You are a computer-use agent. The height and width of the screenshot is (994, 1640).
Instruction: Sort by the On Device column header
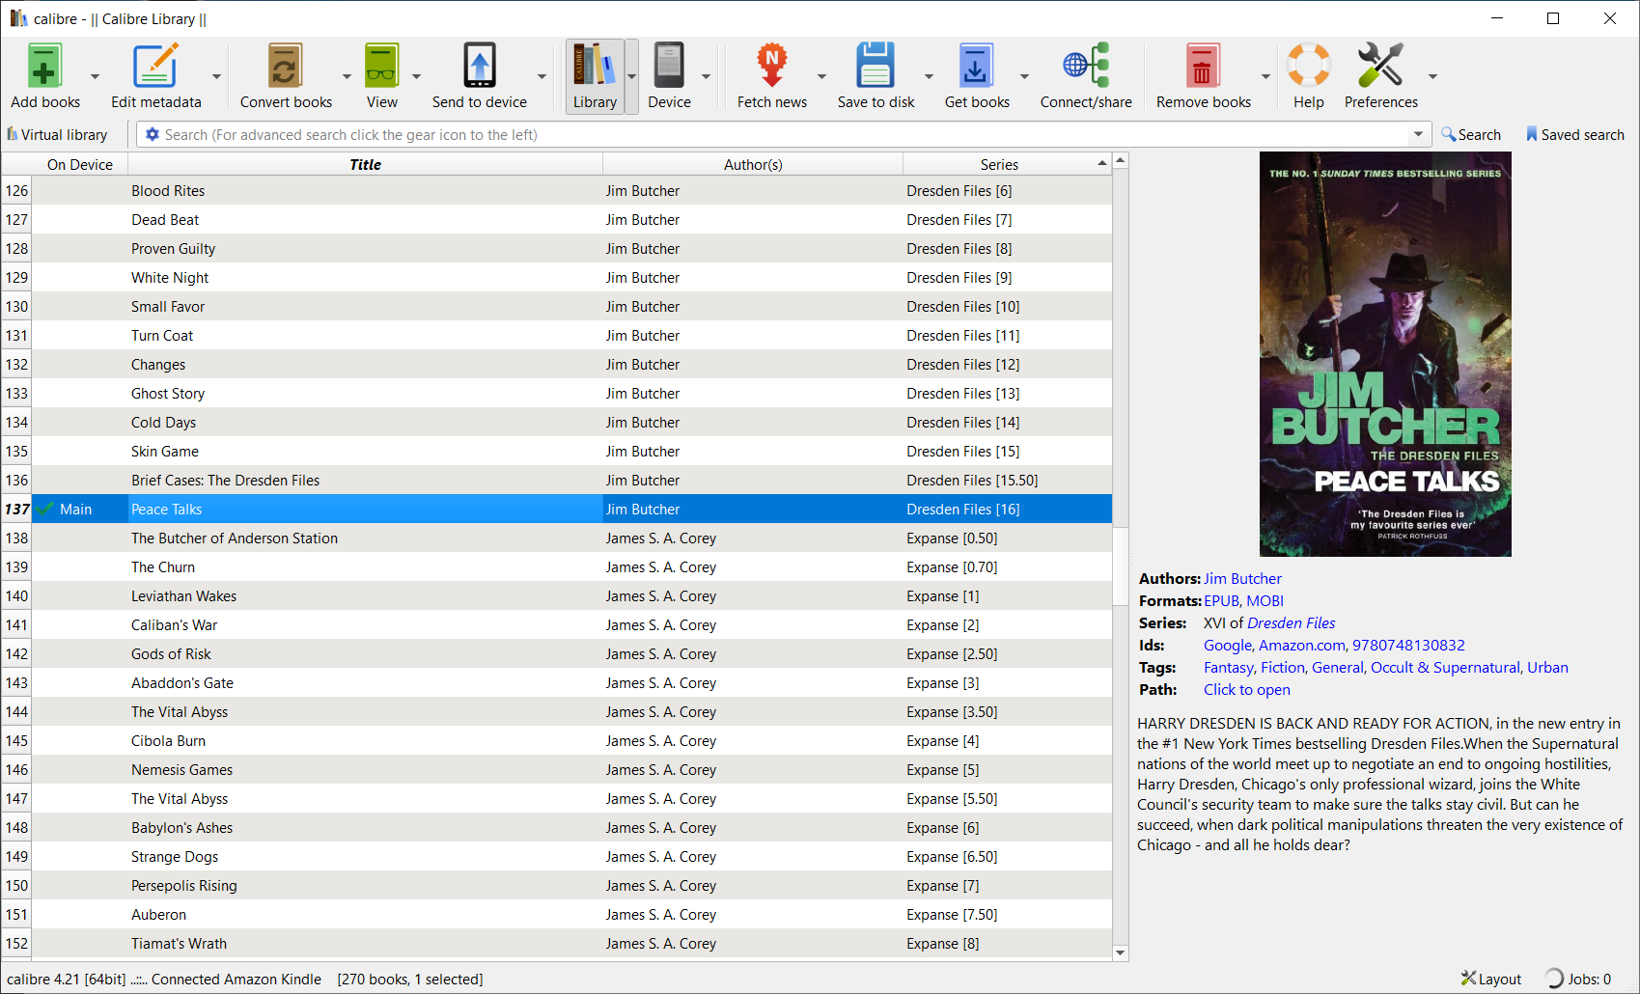[80, 164]
